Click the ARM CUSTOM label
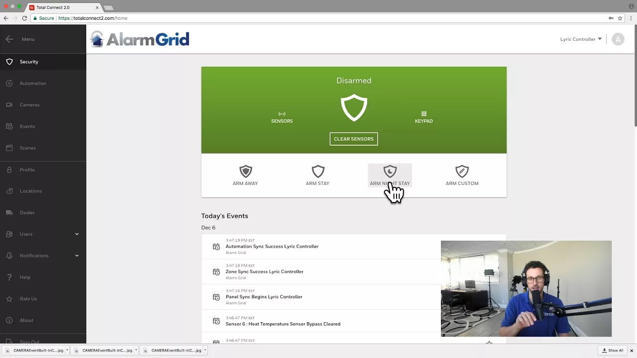The image size is (637, 358). click(462, 183)
